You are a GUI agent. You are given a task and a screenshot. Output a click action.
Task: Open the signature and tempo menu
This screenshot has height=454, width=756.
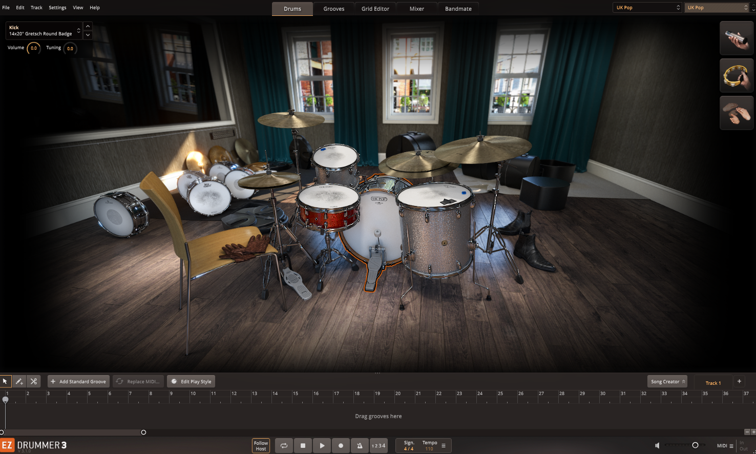pyautogui.click(x=444, y=446)
